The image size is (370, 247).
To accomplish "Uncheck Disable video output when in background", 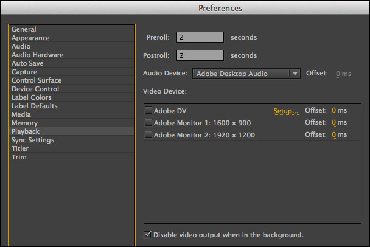I will pyautogui.click(x=147, y=234).
